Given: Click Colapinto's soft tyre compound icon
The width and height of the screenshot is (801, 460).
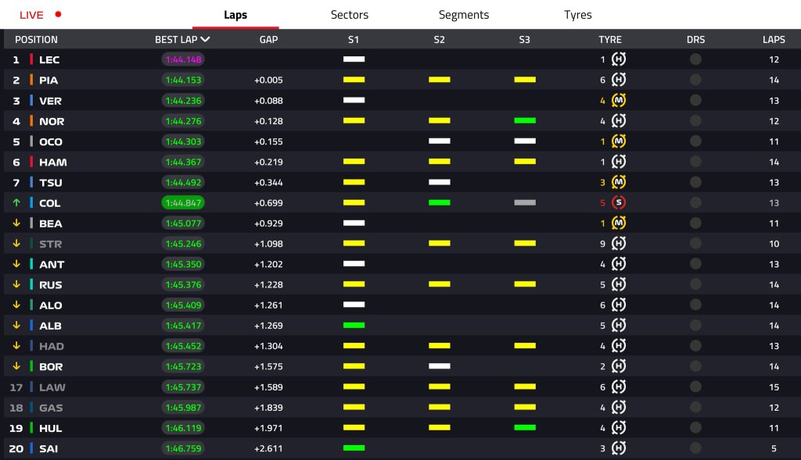Looking at the screenshot, I should click(x=617, y=202).
